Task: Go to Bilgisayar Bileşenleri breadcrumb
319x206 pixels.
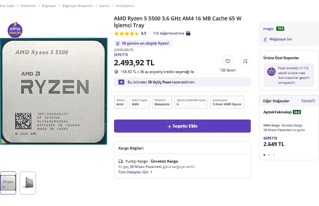Action: point(78,6)
